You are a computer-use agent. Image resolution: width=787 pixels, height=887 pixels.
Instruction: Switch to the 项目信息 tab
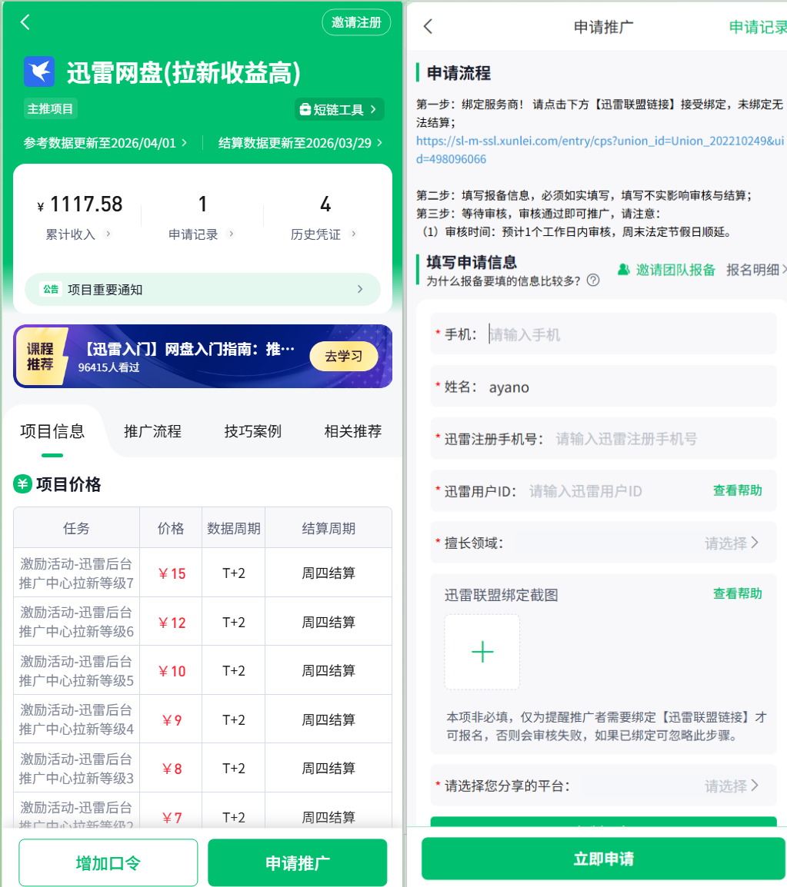pos(52,432)
